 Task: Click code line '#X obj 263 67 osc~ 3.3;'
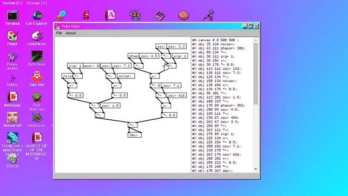pos(215,122)
